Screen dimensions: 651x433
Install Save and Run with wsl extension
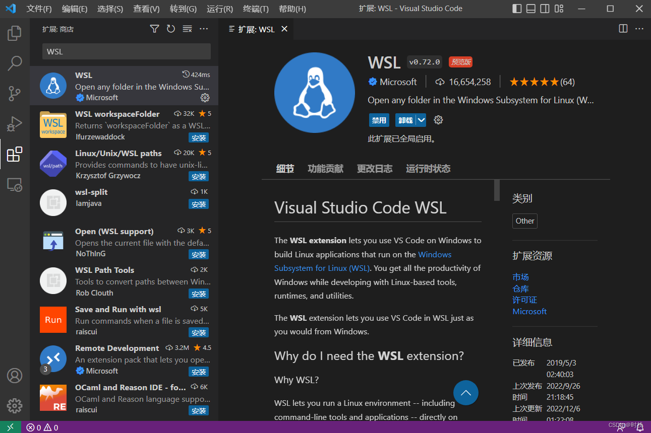point(199,333)
